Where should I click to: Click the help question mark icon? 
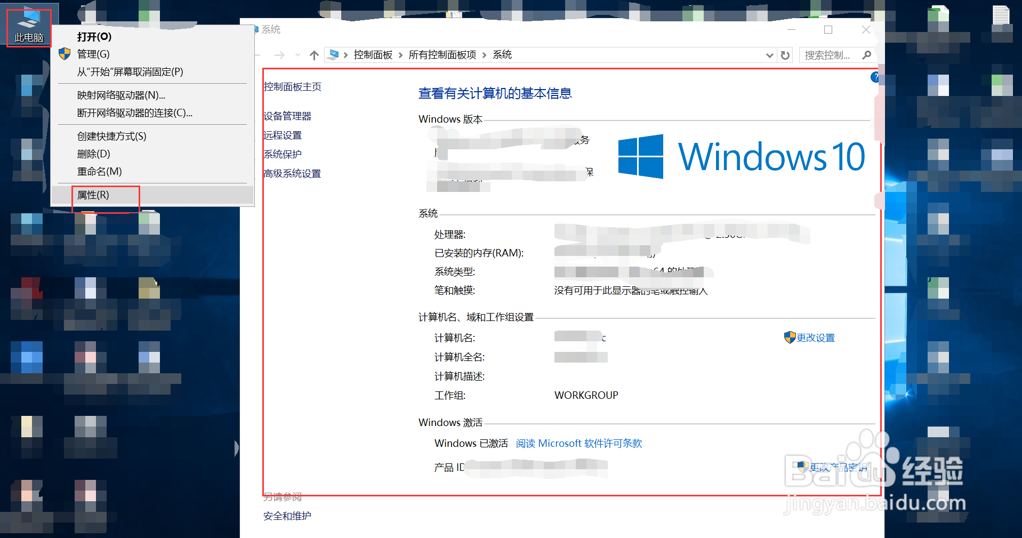point(875,77)
